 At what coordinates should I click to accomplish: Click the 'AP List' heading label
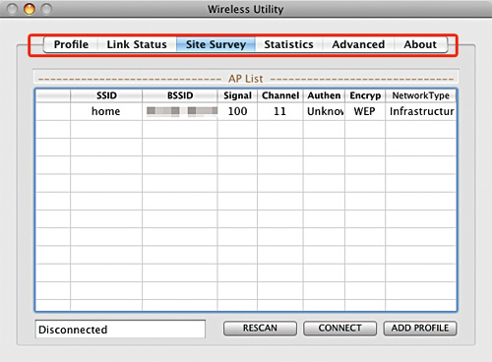tap(246, 79)
